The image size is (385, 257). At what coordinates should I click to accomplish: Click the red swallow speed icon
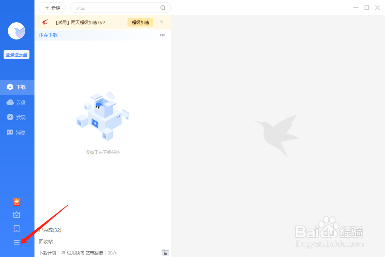[45, 22]
